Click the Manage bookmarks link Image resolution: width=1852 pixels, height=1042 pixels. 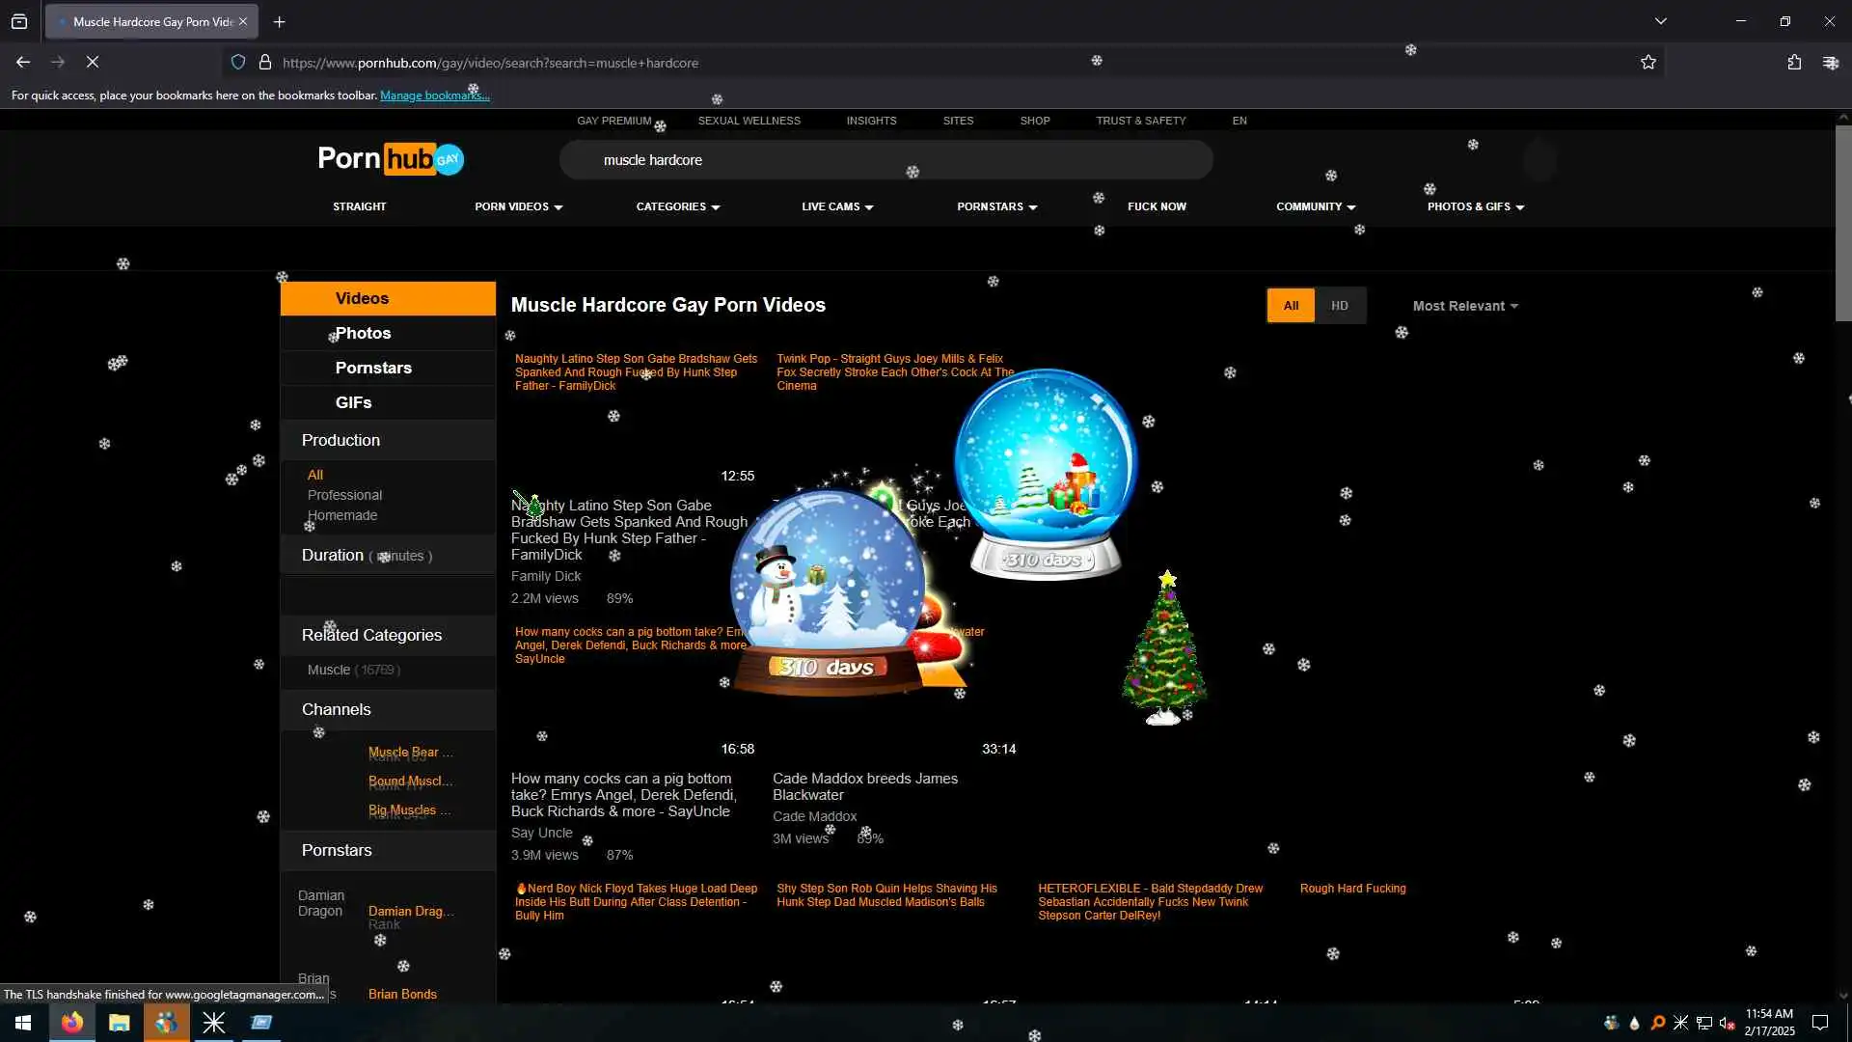pos(434,96)
